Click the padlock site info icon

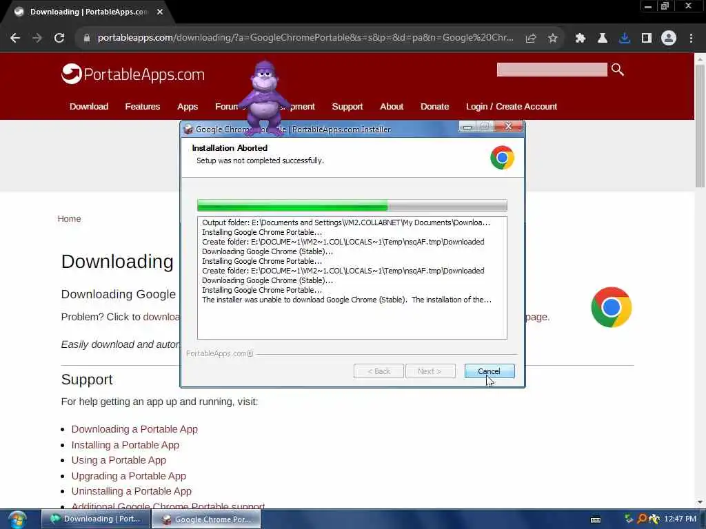[87, 39]
